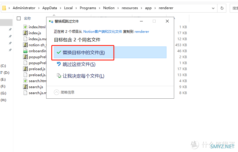Select the notion-zh script file icon

point(25,45)
